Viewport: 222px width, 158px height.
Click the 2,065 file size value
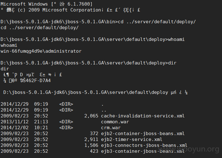pyautogui.click(x=91, y=116)
